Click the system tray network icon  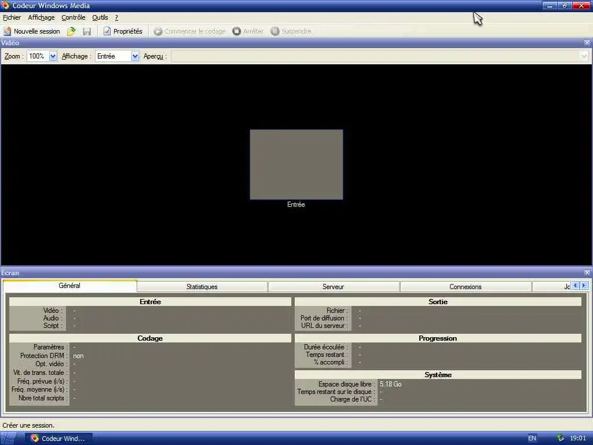pyautogui.click(x=561, y=438)
